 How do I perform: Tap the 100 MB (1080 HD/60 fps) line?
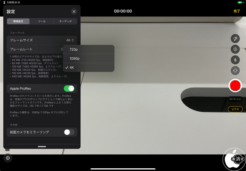pos(36,67)
